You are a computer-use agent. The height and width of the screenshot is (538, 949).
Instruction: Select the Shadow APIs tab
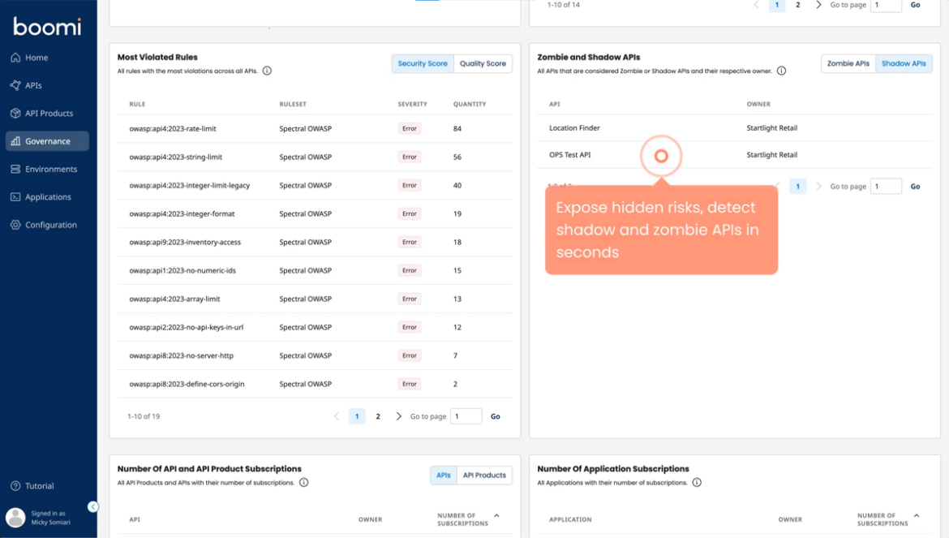coord(904,63)
